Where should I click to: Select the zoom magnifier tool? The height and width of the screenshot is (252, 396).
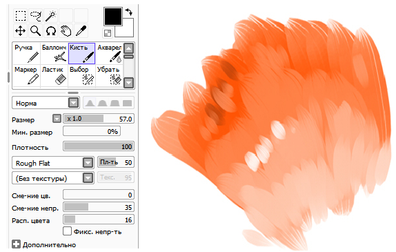tap(36, 31)
